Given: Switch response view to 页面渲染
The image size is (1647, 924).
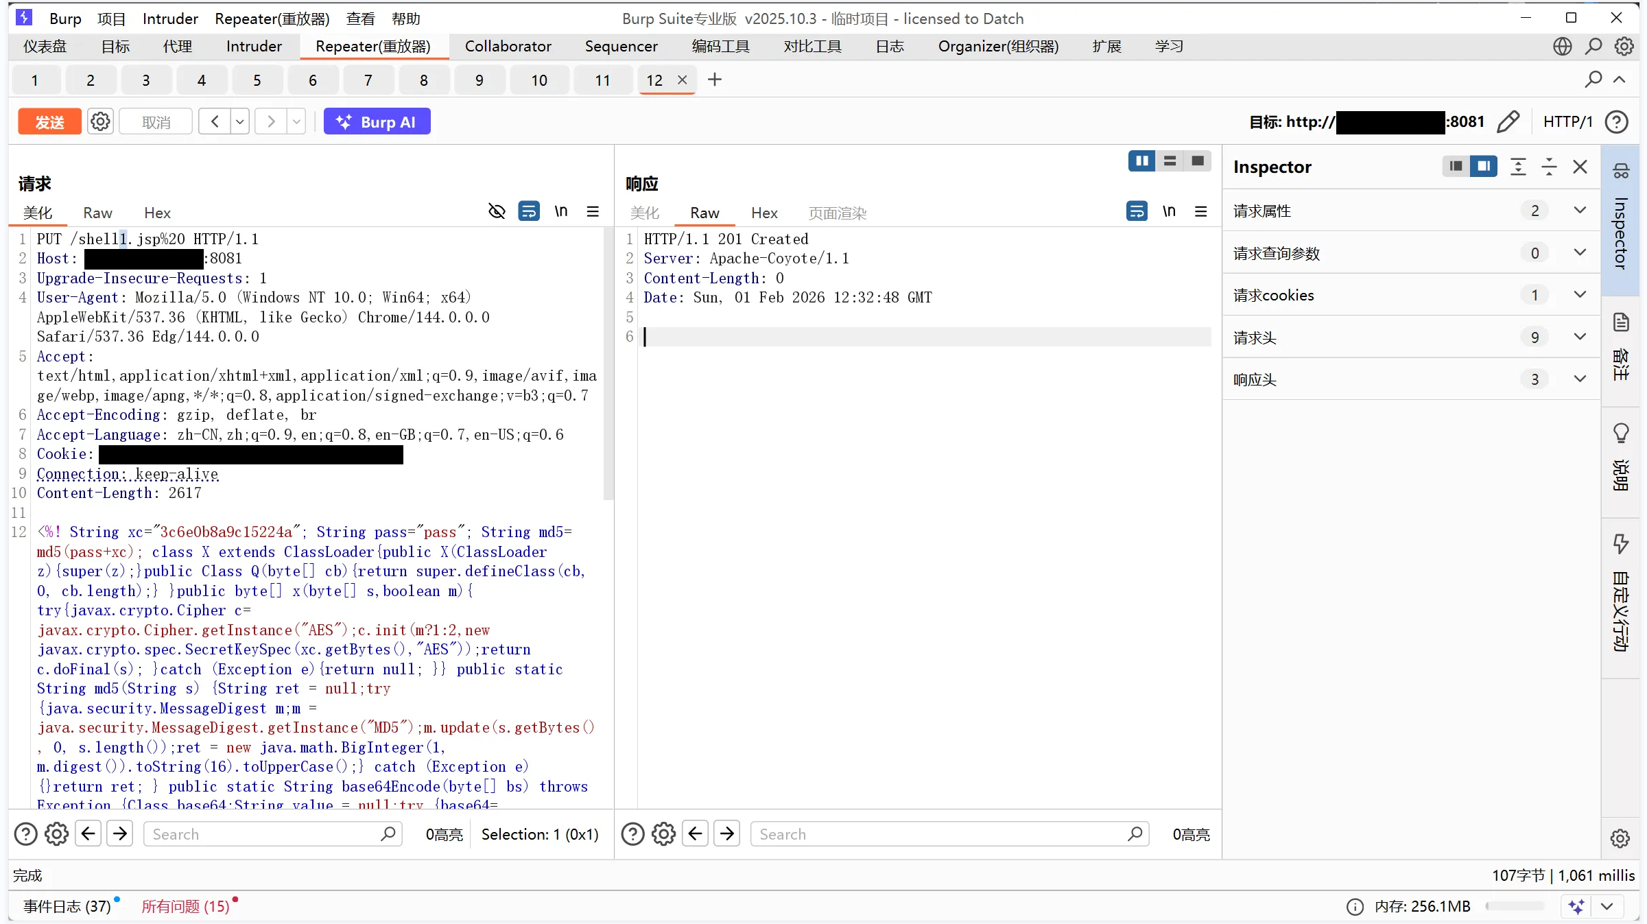Looking at the screenshot, I should click(x=838, y=213).
